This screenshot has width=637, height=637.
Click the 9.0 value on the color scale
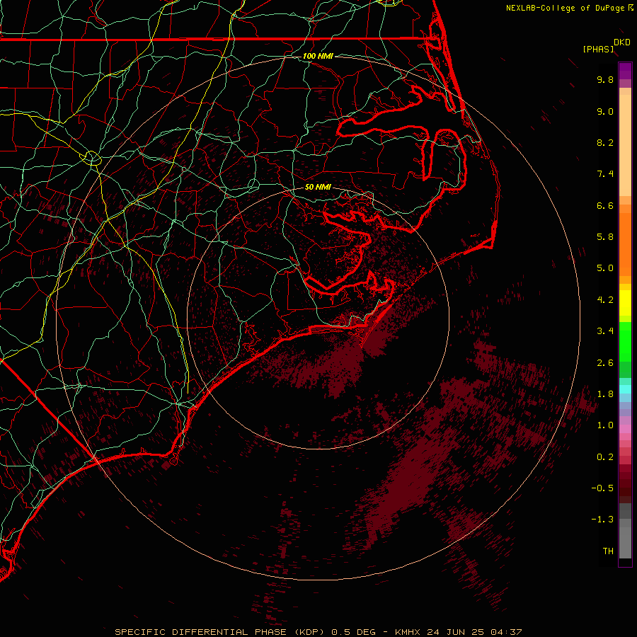[x=605, y=111]
